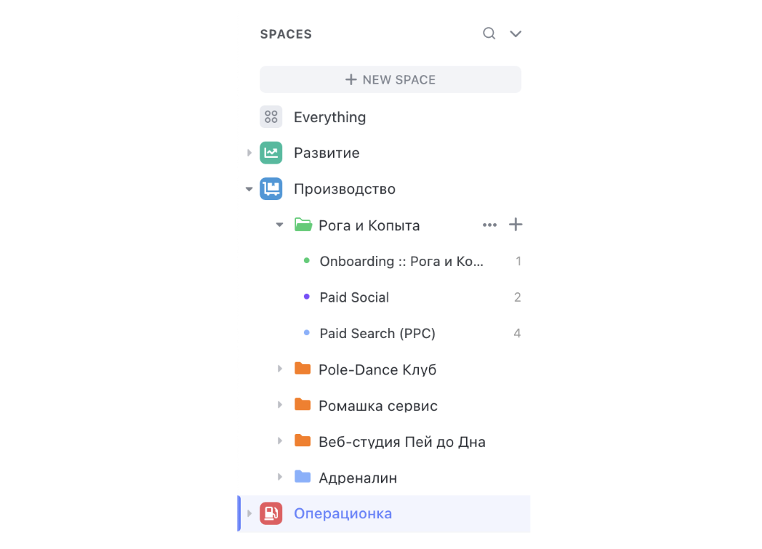Screen dimensions: 762x549
Task: Expand the Развитие space arrow
Action: 249,153
